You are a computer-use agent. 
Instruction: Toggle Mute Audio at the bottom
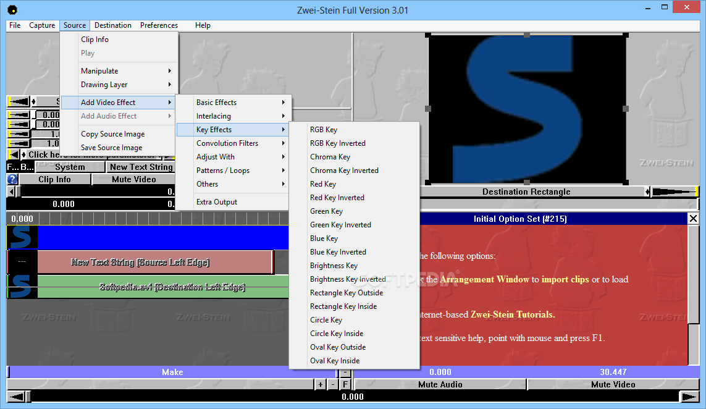(x=440, y=384)
